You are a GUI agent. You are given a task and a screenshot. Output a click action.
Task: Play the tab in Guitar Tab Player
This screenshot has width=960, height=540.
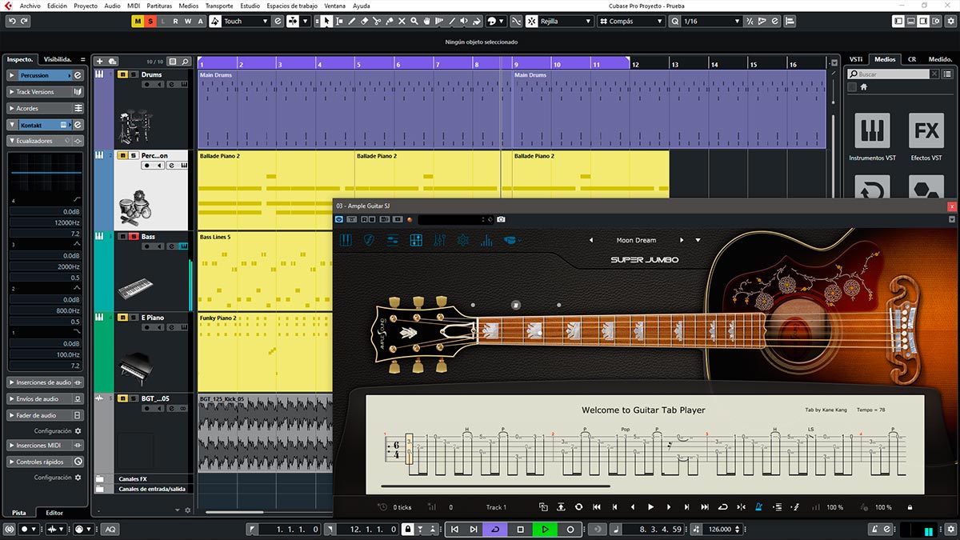(650, 507)
